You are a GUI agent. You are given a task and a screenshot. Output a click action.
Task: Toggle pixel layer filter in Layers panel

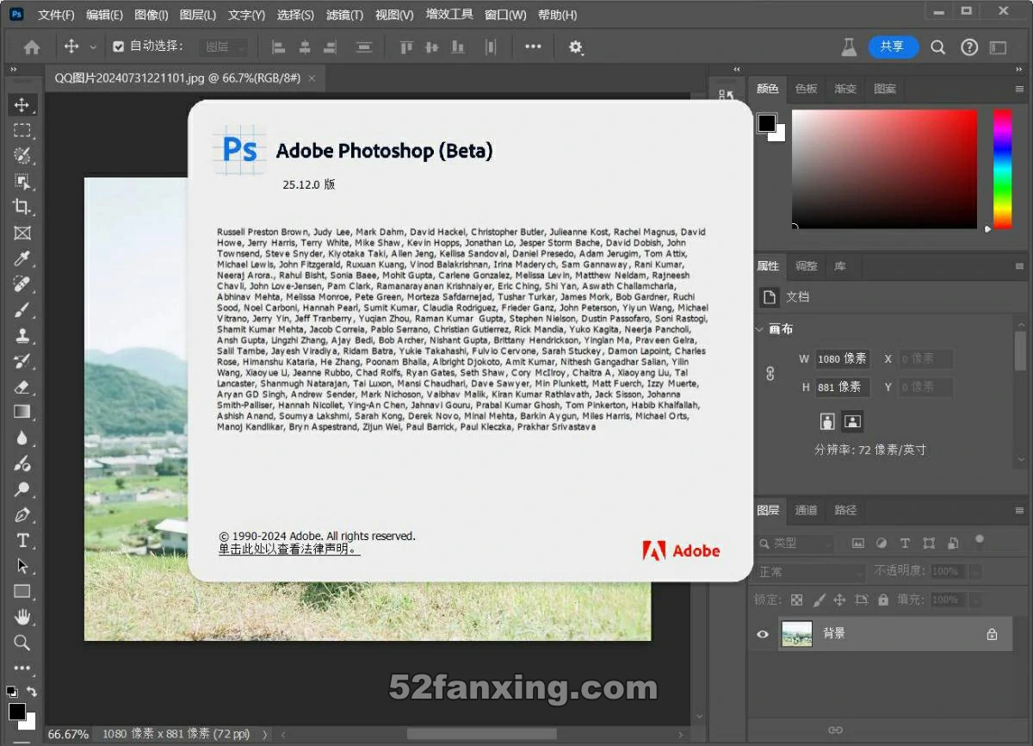pyautogui.click(x=857, y=544)
